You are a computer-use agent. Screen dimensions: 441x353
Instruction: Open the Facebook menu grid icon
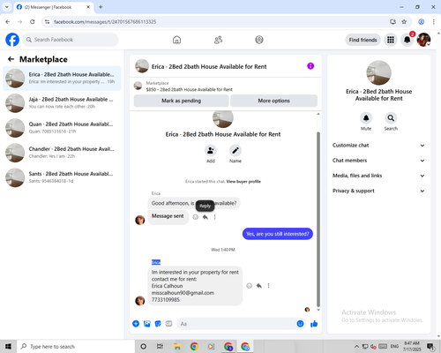pyautogui.click(x=391, y=40)
